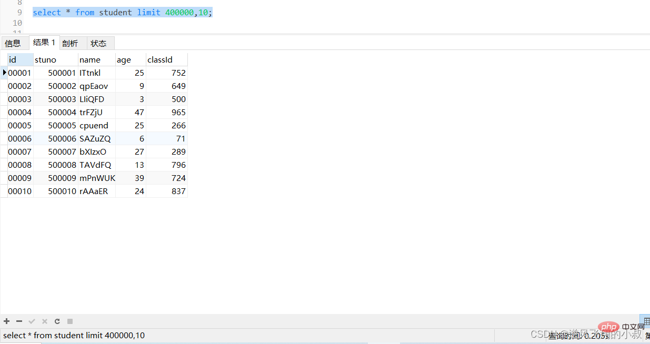Image resolution: width=650 pixels, height=344 pixels.
Task: Select classId cell 752
Action: pyautogui.click(x=167, y=73)
